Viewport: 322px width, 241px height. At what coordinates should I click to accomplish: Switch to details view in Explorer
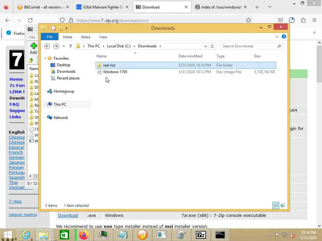click(x=276, y=205)
